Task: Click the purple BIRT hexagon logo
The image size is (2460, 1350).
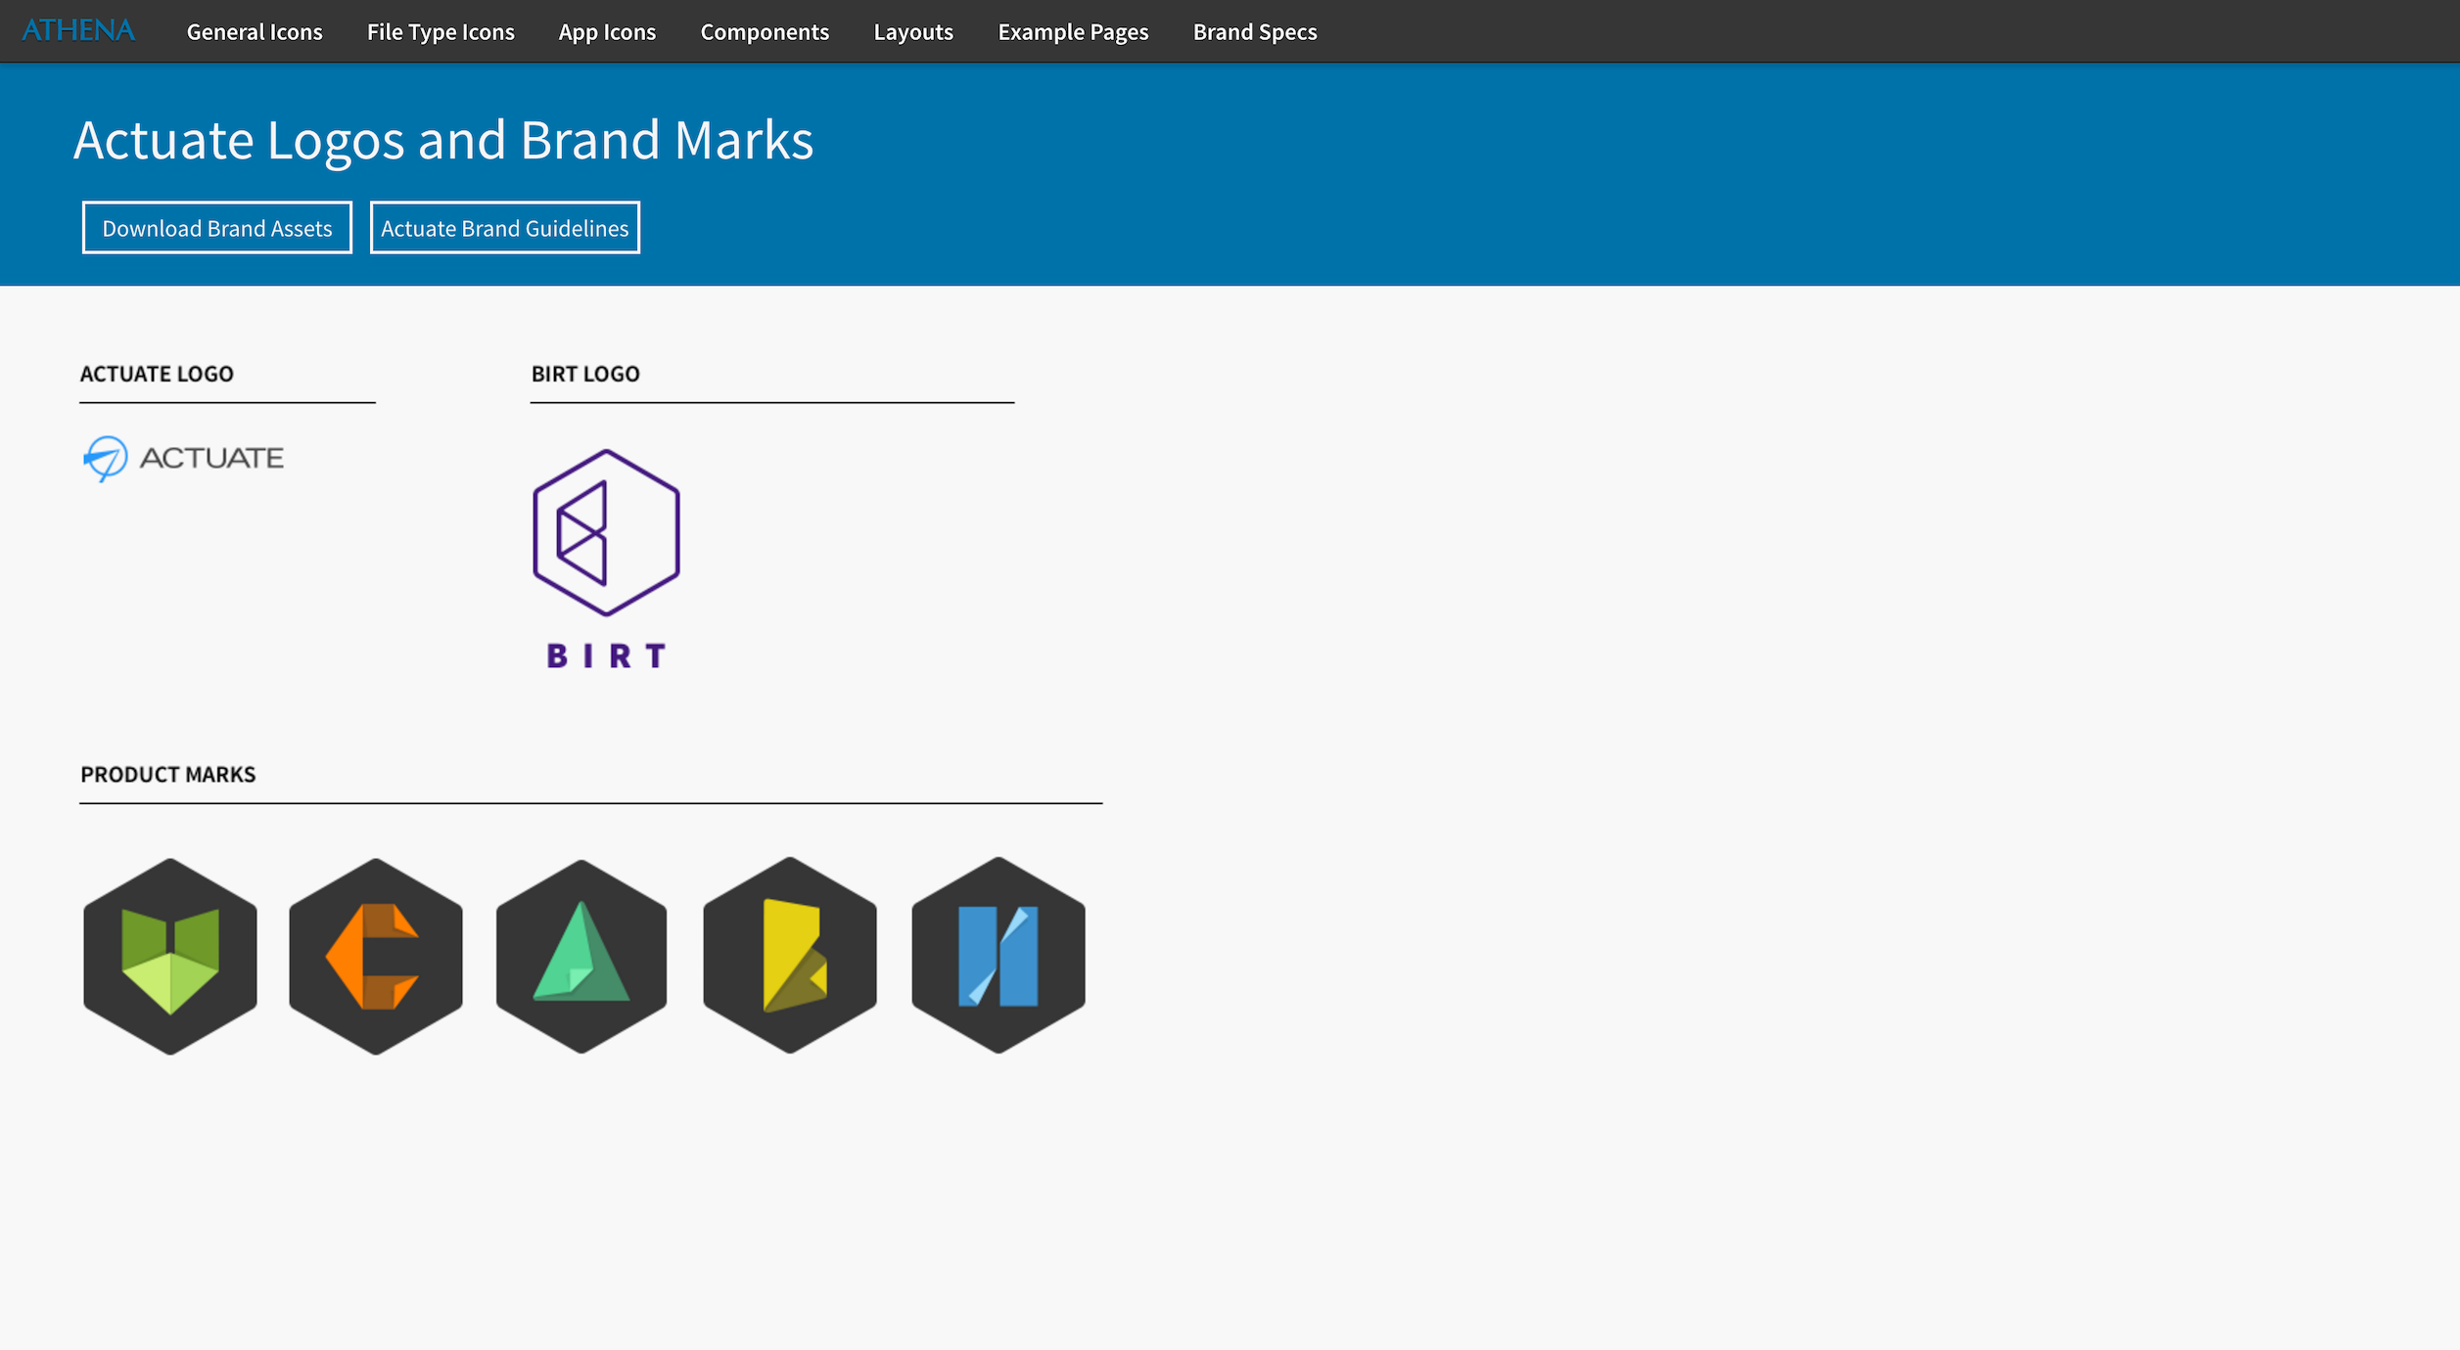Action: (x=606, y=532)
